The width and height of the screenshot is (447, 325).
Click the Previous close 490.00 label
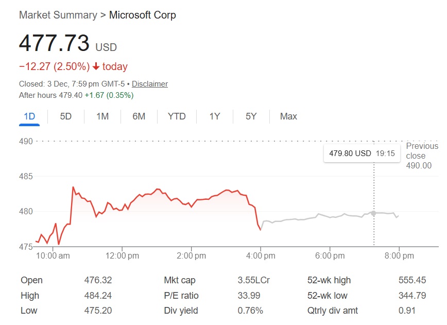coord(419,156)
